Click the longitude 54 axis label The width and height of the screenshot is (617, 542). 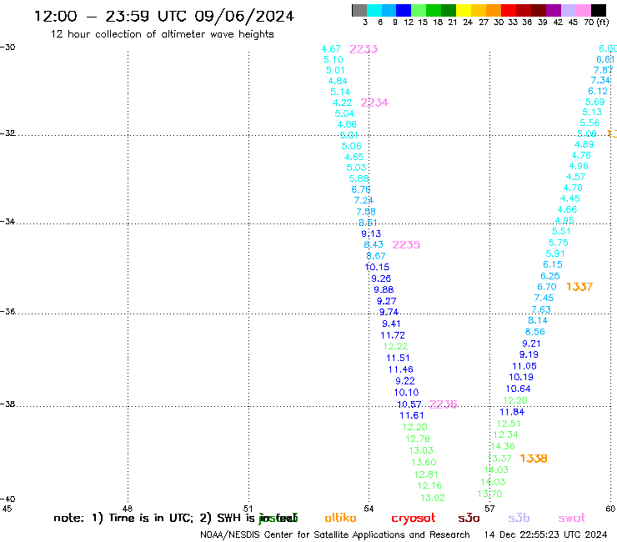tap(369, 509)
